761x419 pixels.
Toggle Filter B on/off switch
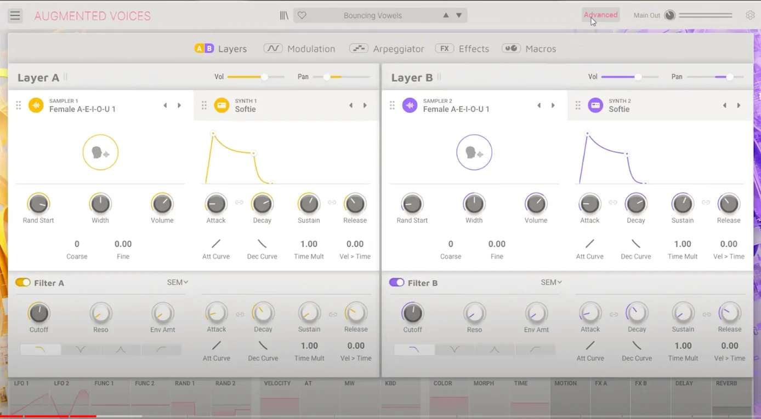click(397, 283)
